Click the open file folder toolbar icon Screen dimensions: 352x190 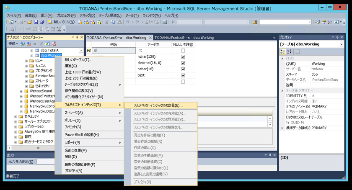coord(29,22)
